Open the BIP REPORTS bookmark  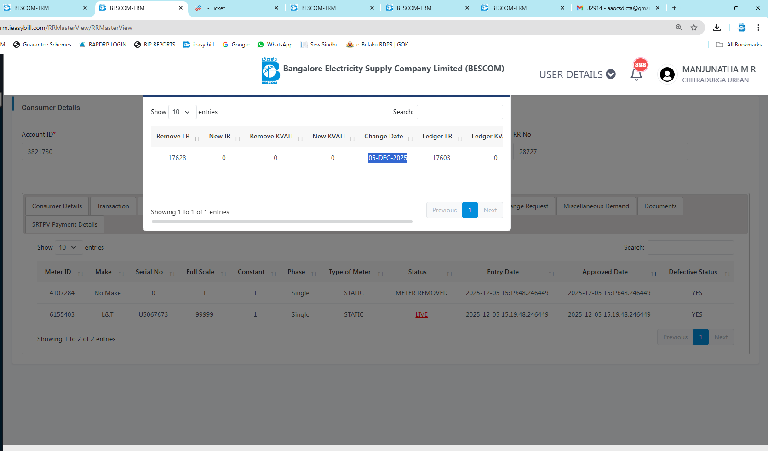[155, 45]
